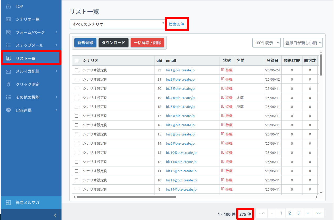Enable the checkbox for biz6@biz-create.jp
This screenshot has width=334, height=220.
pyautogui.click(x=76, y=116)
